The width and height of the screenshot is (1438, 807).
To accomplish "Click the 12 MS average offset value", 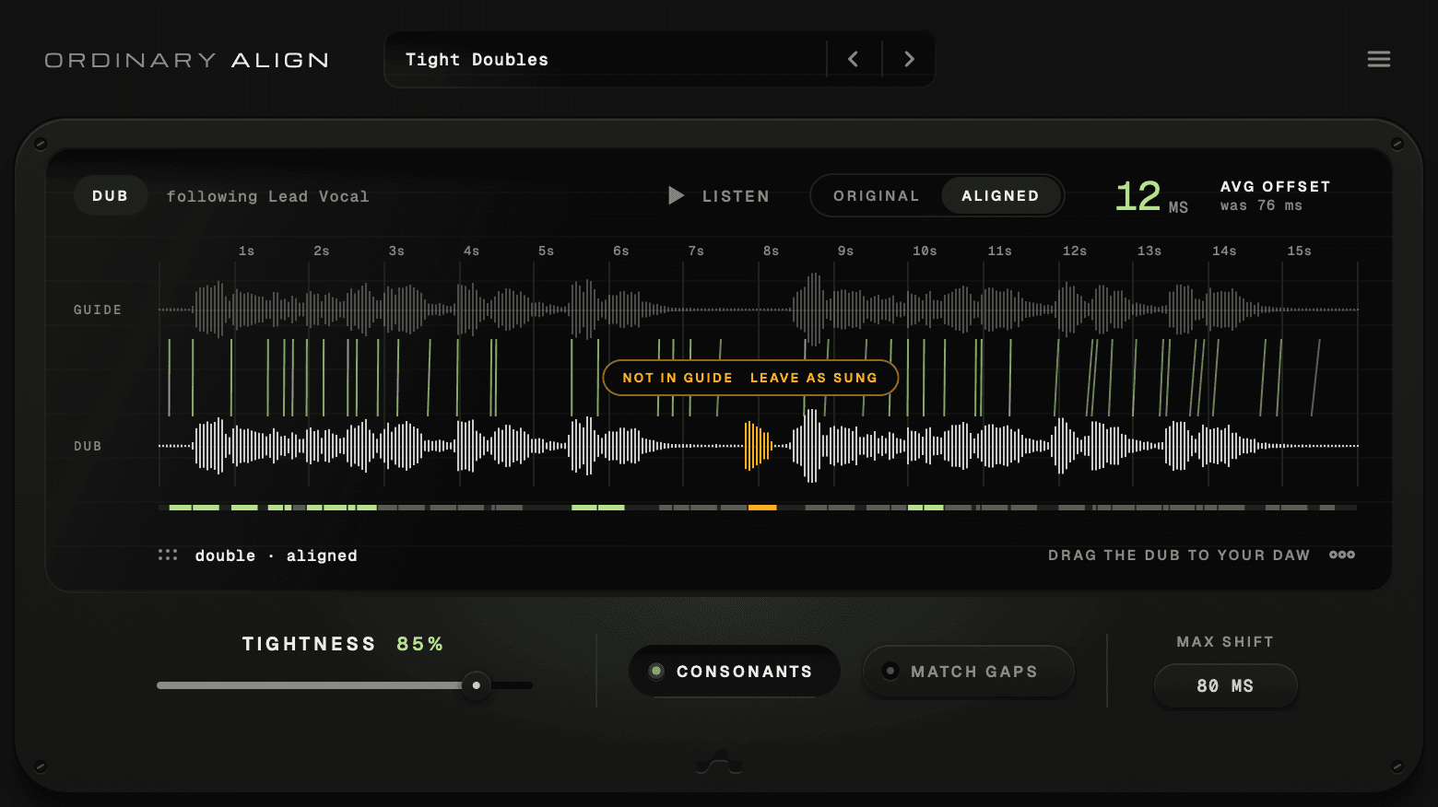I will click(1151, 196).
